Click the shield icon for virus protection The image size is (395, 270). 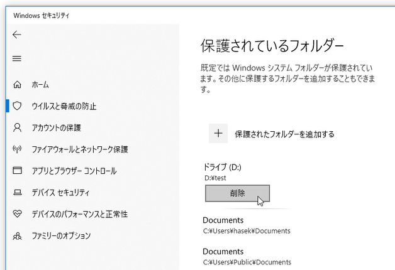[17, 106]
